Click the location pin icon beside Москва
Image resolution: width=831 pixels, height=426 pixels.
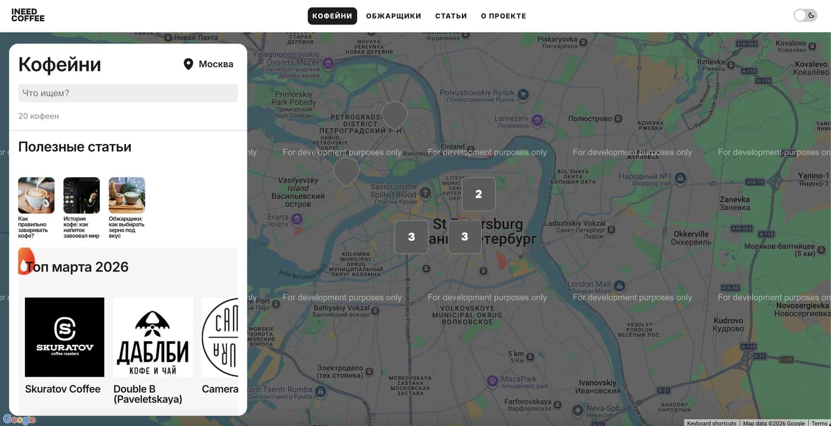tap(188, 64)
